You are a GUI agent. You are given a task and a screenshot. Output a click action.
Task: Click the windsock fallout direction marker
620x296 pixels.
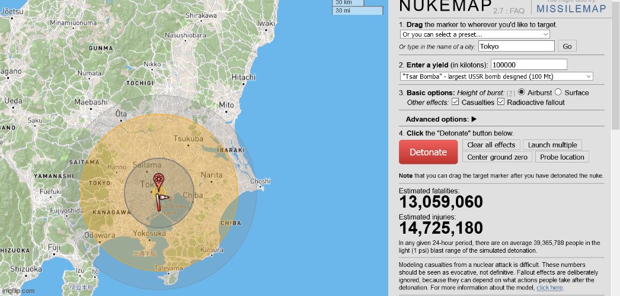click(x=161, y=202)
